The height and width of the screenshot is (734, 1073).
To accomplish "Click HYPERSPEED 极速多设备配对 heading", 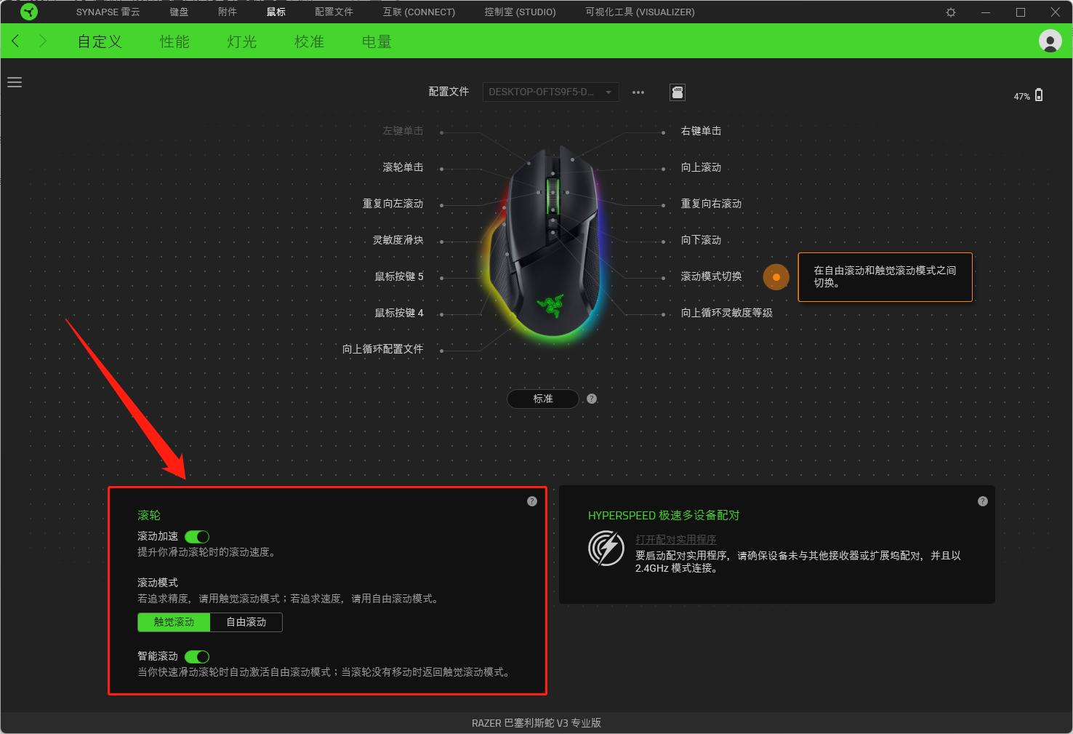I will coord(664,516).
